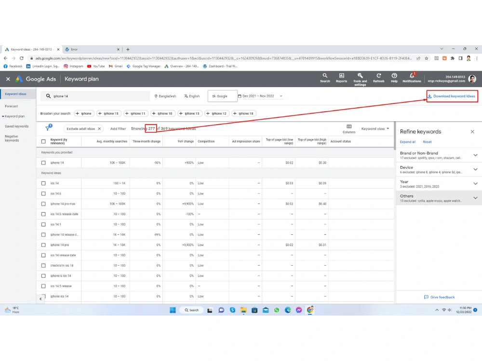Open Saved keywords in the sidebar
The width and height of the screenshot is (482, 361).
[x=16, y=127]
